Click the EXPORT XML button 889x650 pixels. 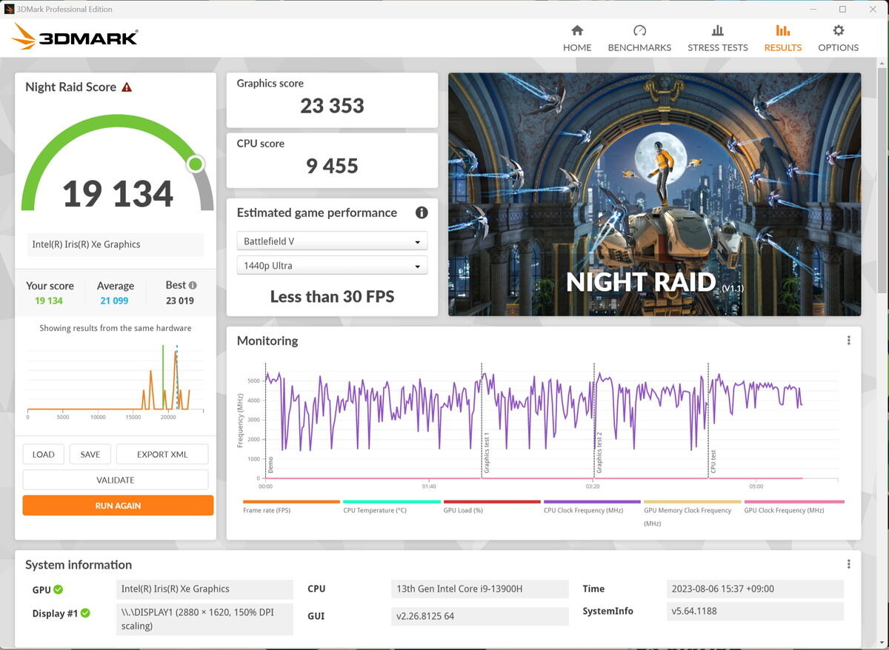[x=162, y=455]
